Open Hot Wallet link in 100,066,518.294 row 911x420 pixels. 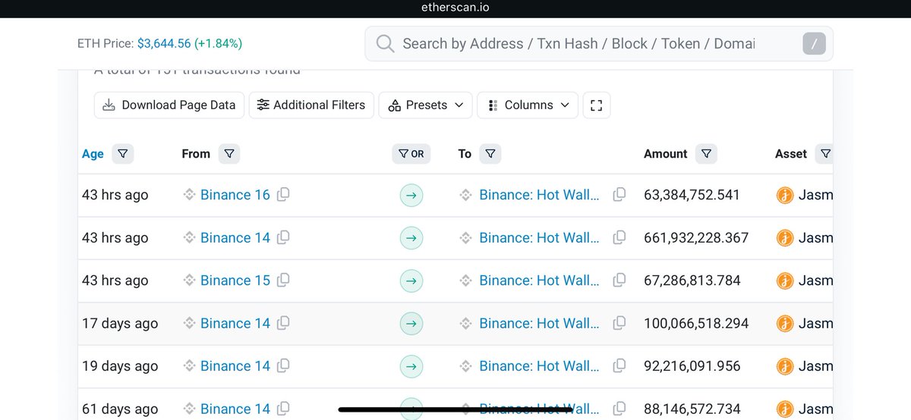pyautogui.click(x=539, y=323)
